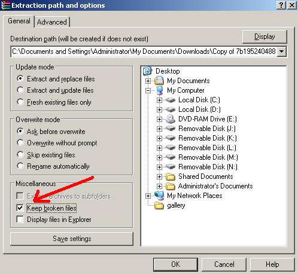Expand the My Documents tree node
The image size is (298, 274).
pyautogui.click(x=148, y=81)
